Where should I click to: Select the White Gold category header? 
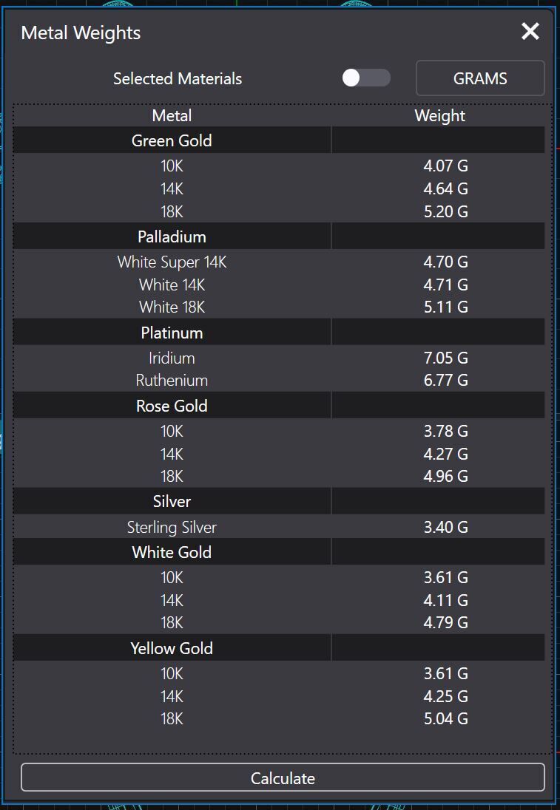[172, 552]
